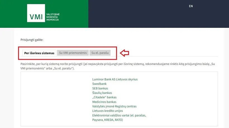
Task: Click the Valstybinė mokesčių inspekcija logo text
Action: pos(53,17)
